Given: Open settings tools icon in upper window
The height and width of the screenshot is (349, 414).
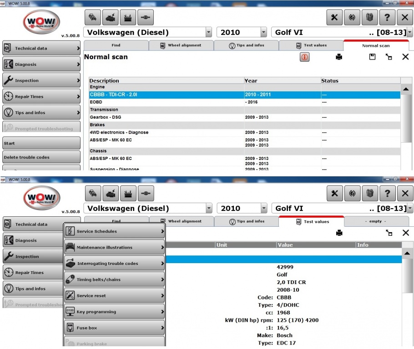Looking at the screenshot, I should (x=334, y=17).
